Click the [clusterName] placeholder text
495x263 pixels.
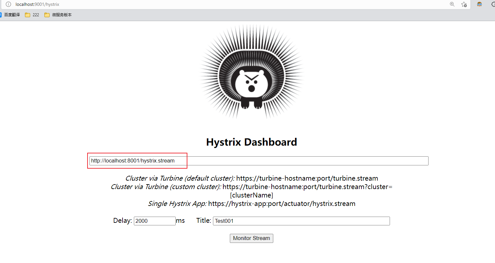click(252, 195)
